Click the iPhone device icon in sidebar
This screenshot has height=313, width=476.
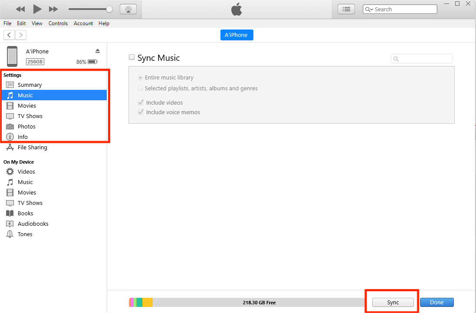(12, 56)
